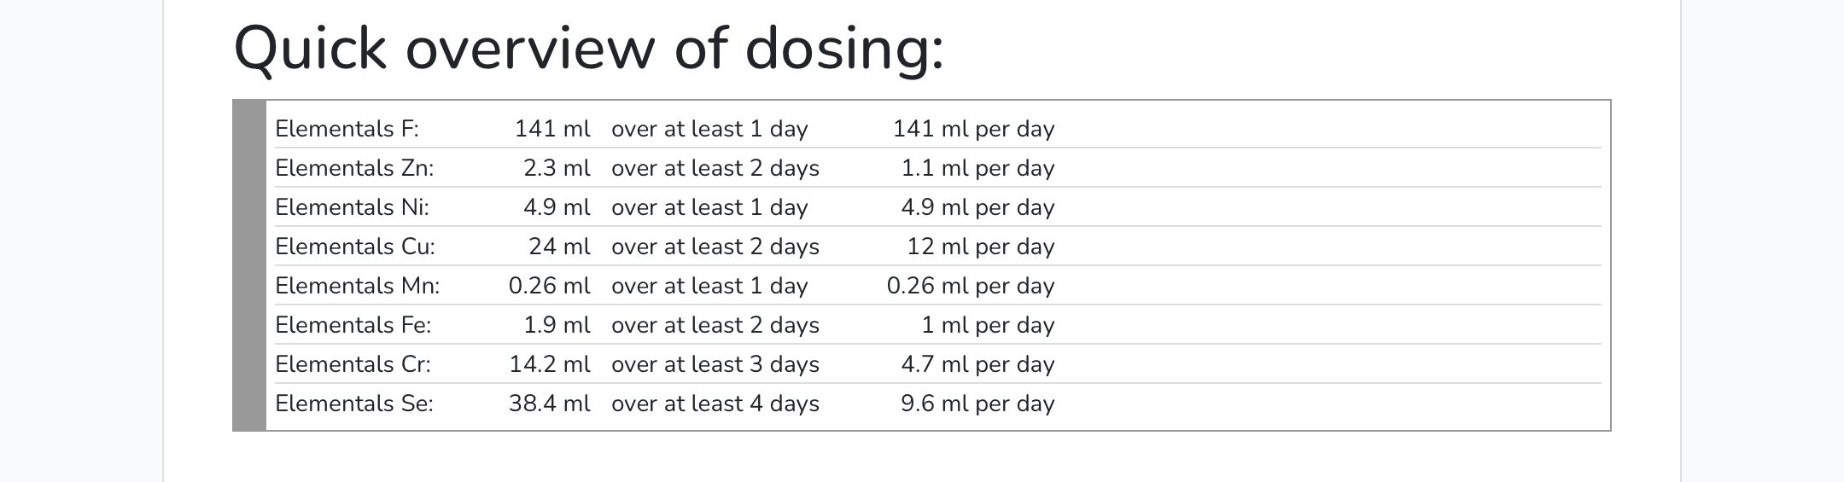Screen dimensions: 1844x482
Task: Click the "over at least 4 days" text
Action: pyautogui.click(x=715, y=404)
